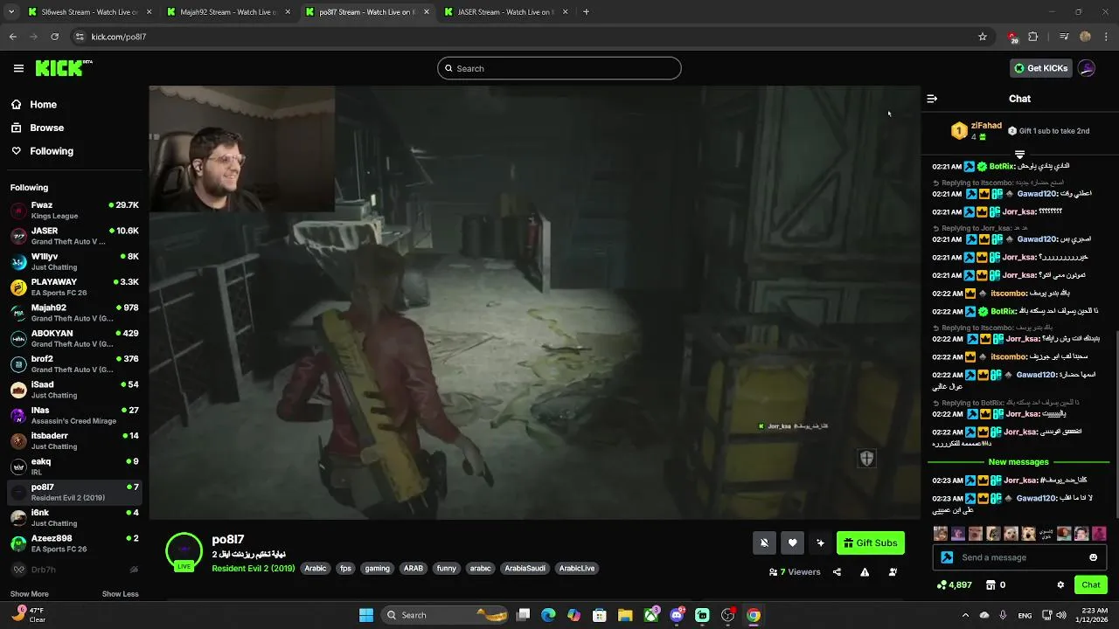Open the W1llyv channel in Following list

tap(73, 261)
